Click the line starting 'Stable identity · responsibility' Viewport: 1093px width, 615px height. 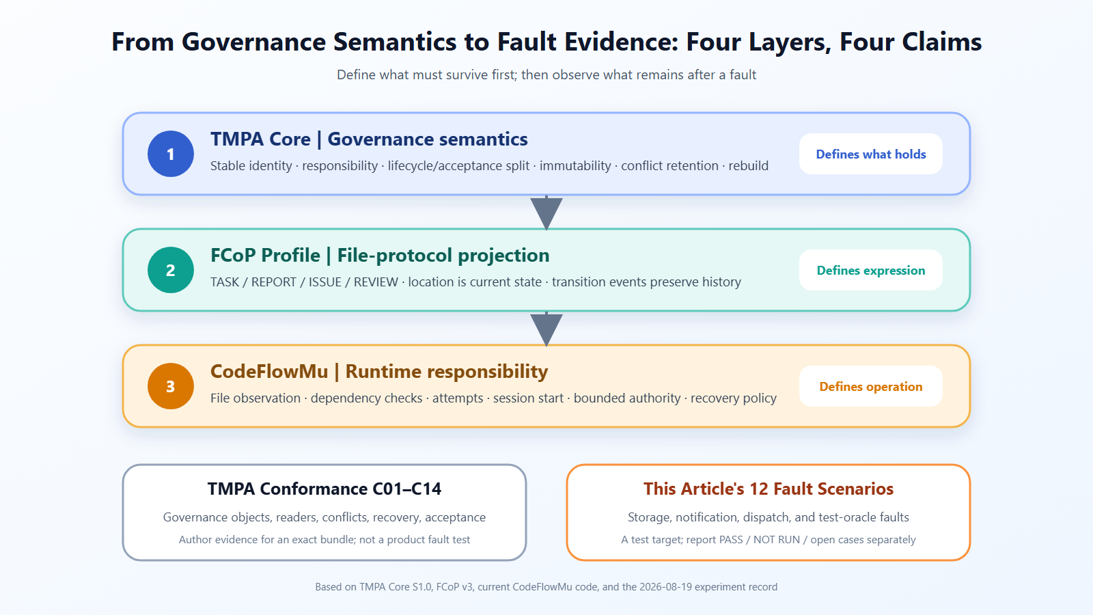click(489, 166)
